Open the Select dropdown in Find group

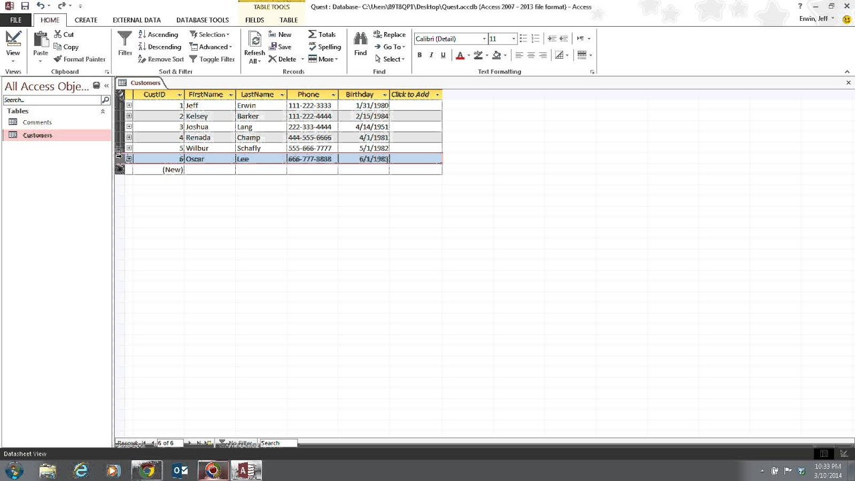[x=389, y=59]
